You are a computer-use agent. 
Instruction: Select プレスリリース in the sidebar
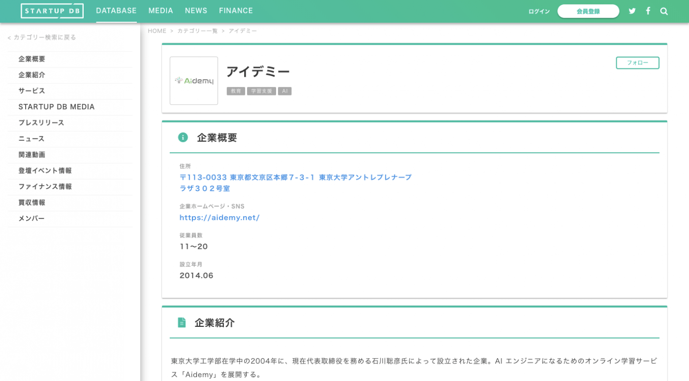(70, 123)
